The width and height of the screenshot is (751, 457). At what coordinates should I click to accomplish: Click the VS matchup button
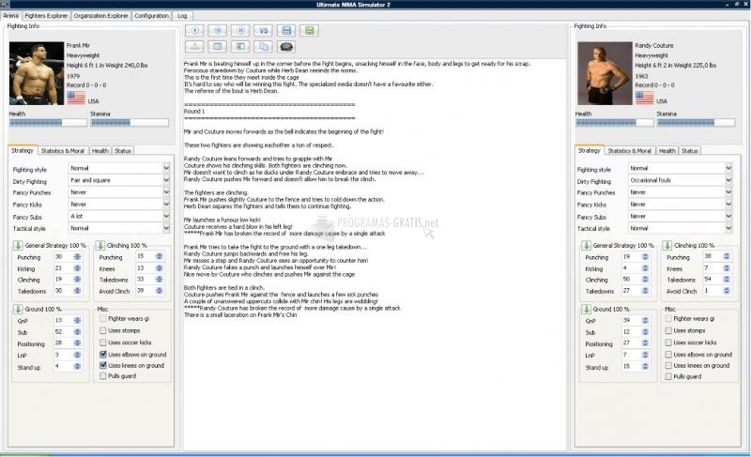click(x=264, y=31)
